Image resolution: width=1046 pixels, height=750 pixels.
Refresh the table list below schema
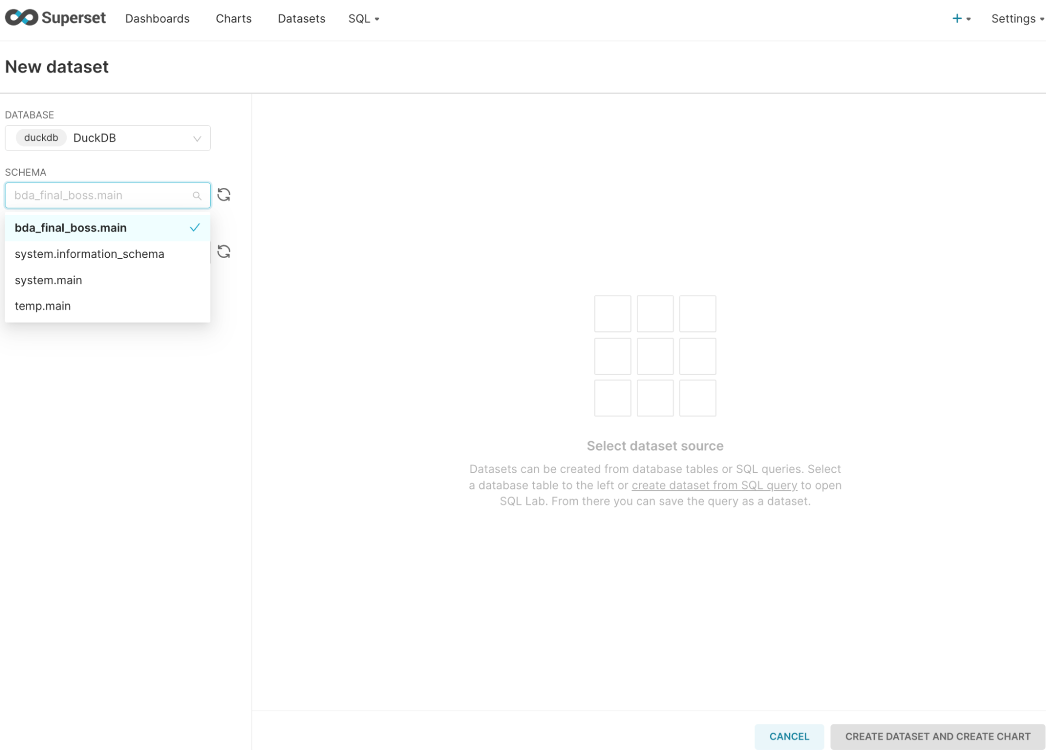tap(224, 252)
